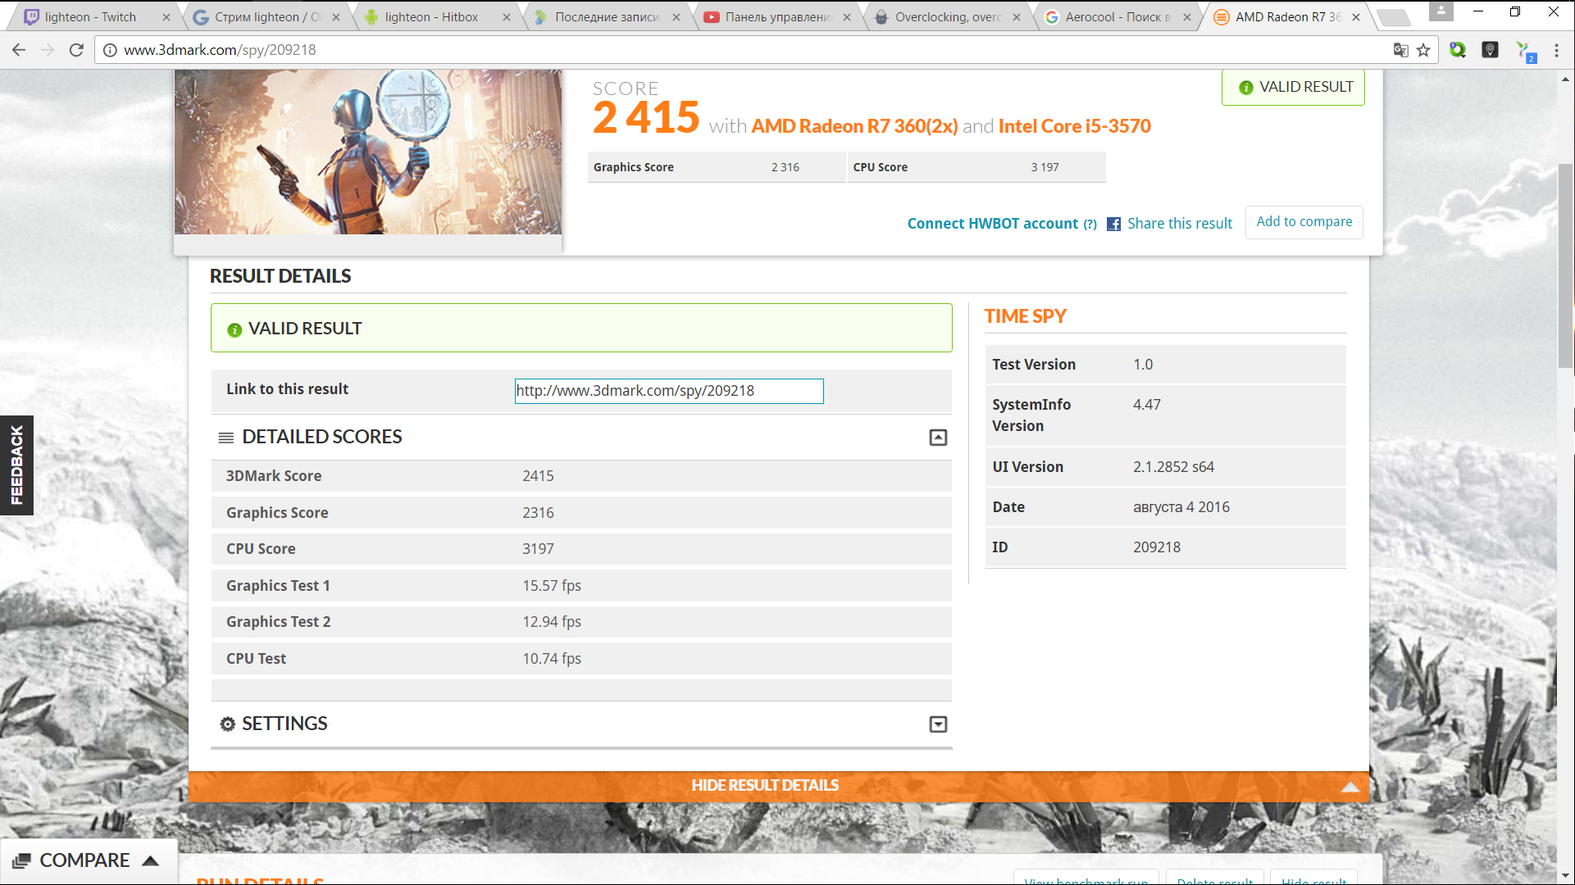Click the CPU Test value 10.74 fps
Viewport: 1575px width, 885px height.
[x=552, y=659]
